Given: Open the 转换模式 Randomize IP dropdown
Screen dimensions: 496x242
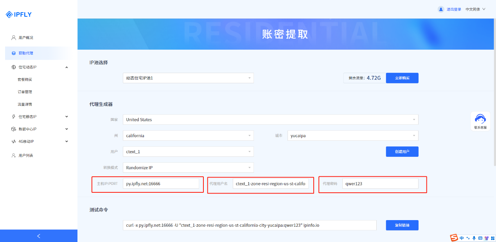Looking at the screenshot, I should click(188, 168).
